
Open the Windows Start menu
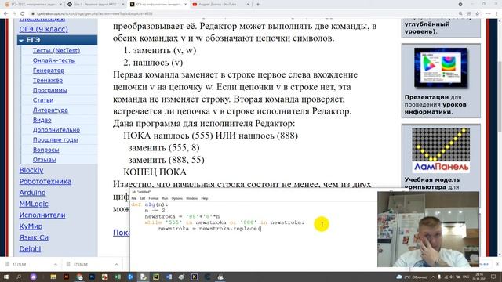coord(5,277)
